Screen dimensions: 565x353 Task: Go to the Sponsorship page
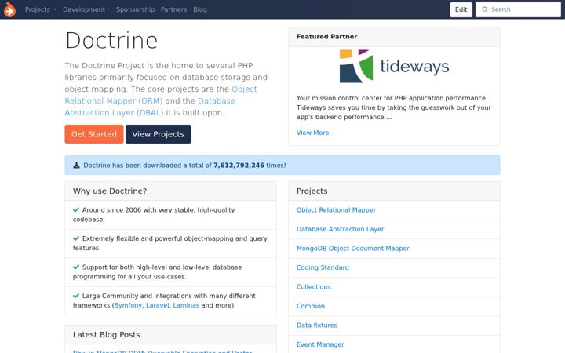135,9
